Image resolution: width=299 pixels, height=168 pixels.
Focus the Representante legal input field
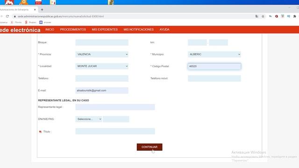point(115,107)
